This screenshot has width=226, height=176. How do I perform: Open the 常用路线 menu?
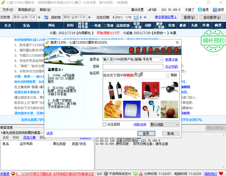(26, 10)
